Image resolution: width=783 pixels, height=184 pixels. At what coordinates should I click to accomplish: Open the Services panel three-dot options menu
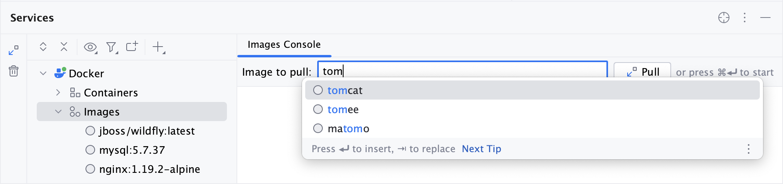point(745,18)
